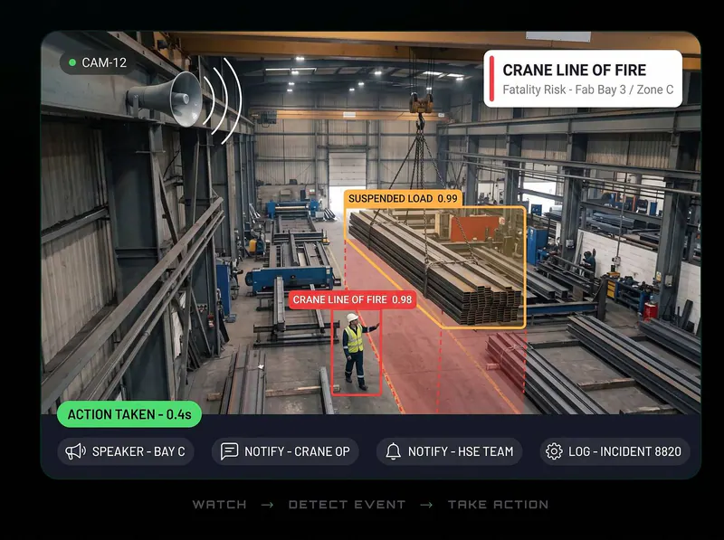
Task: Click the red CRANE LINE OF FIRE 0.98 tag
Action: [352, 299]
